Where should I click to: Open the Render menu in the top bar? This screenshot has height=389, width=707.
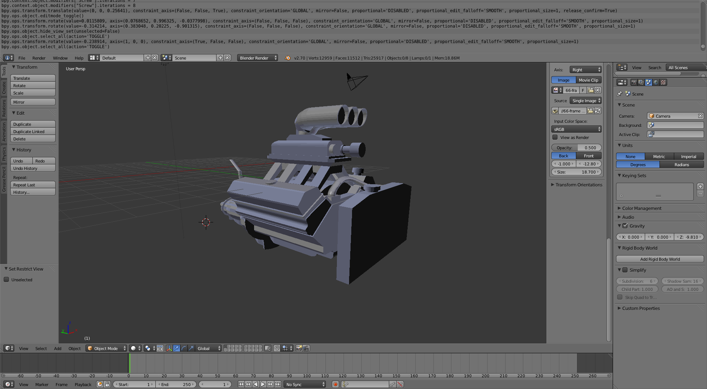[39, 58]
